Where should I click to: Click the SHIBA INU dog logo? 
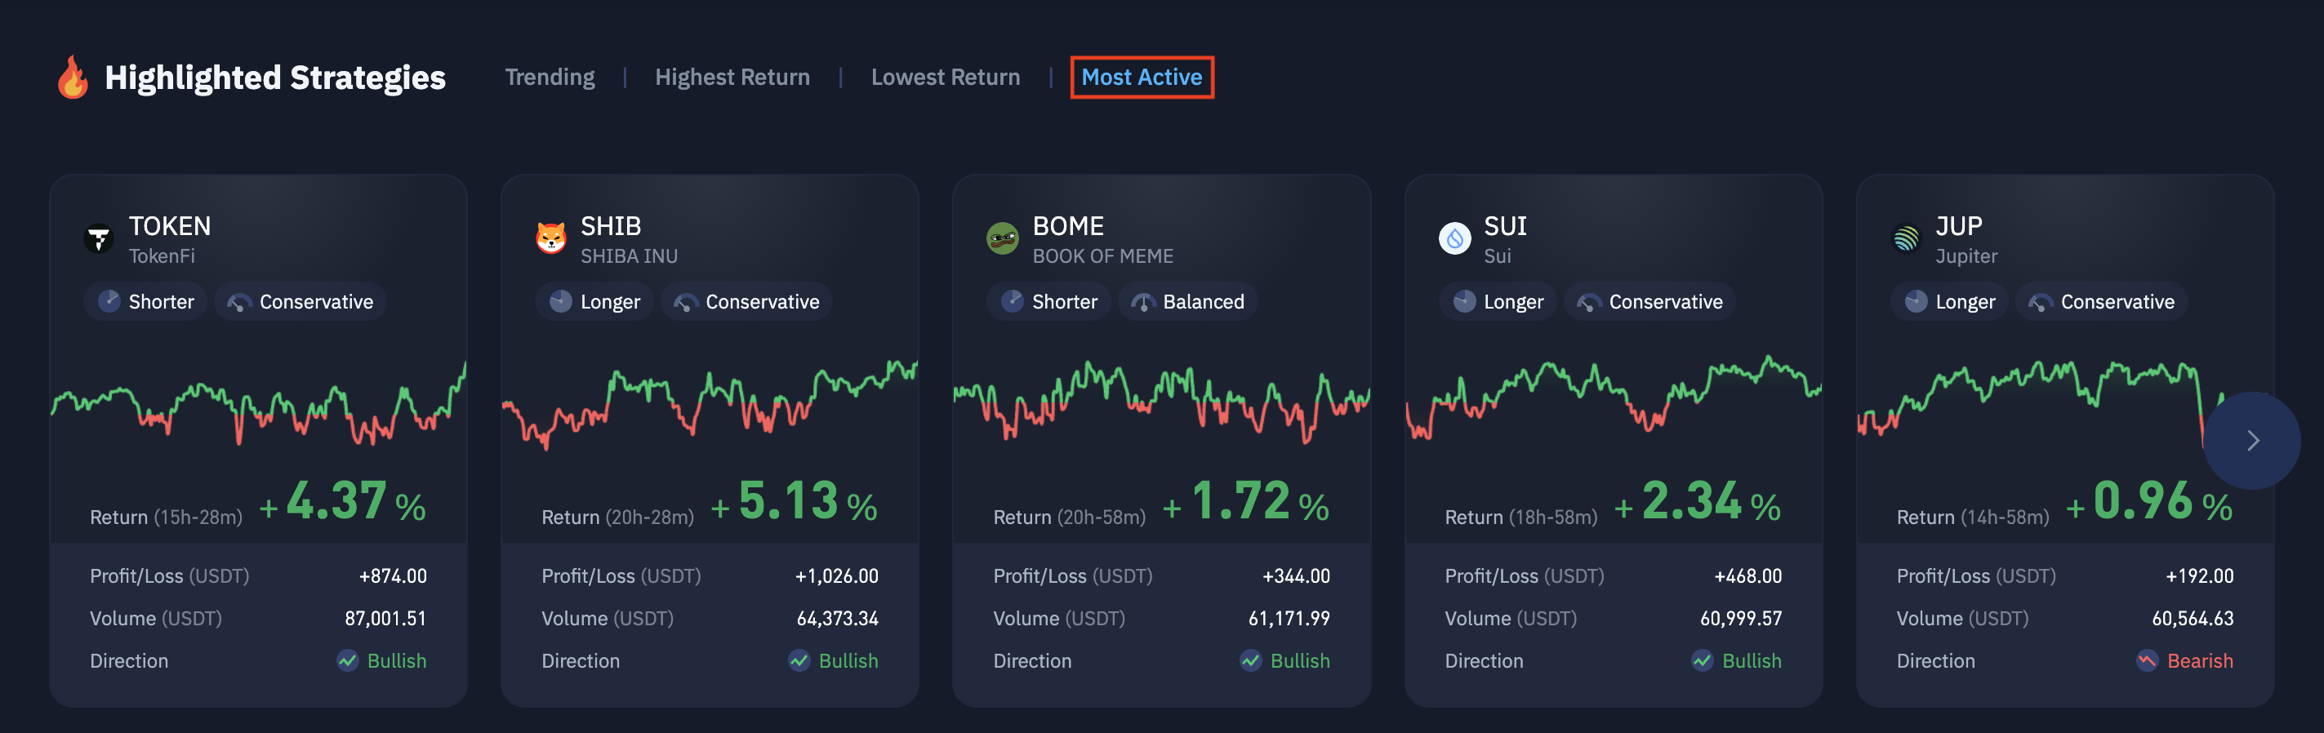(x=550, y=239)
